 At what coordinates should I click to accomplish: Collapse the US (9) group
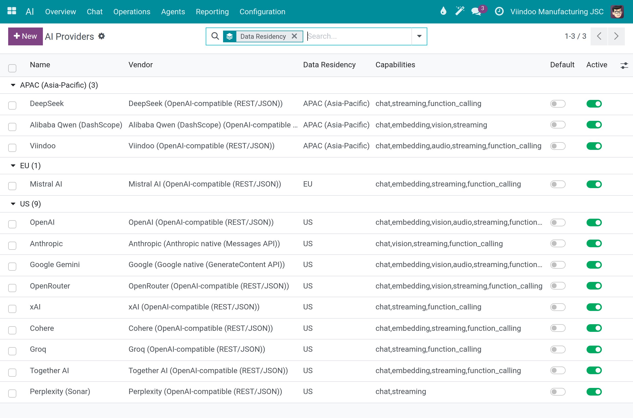(13, 204)
